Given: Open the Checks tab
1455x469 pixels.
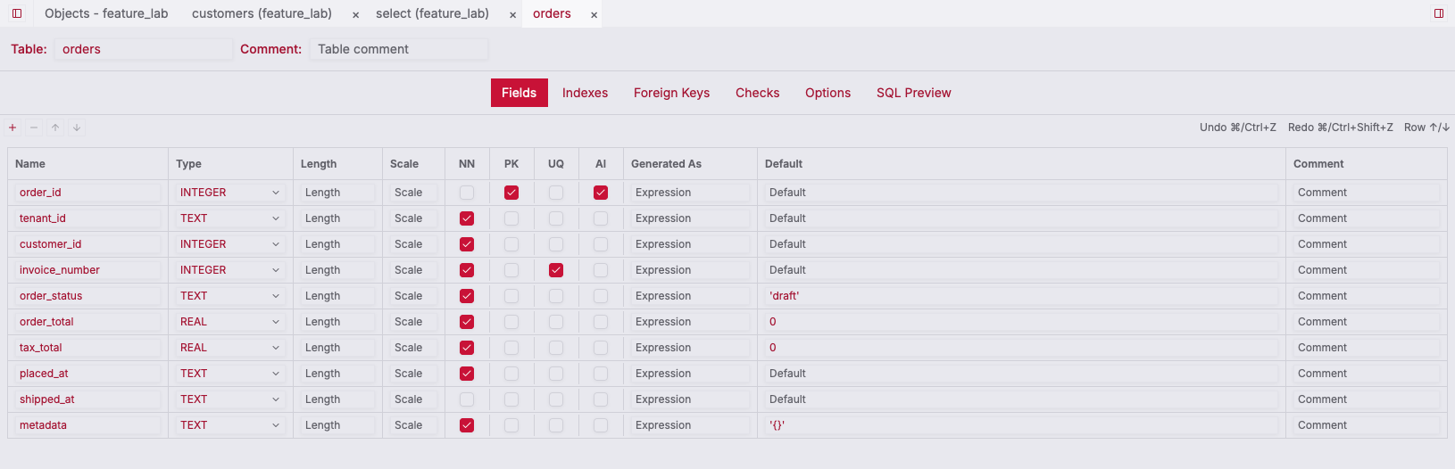Looking at the screenshot, I should [757, 93].
